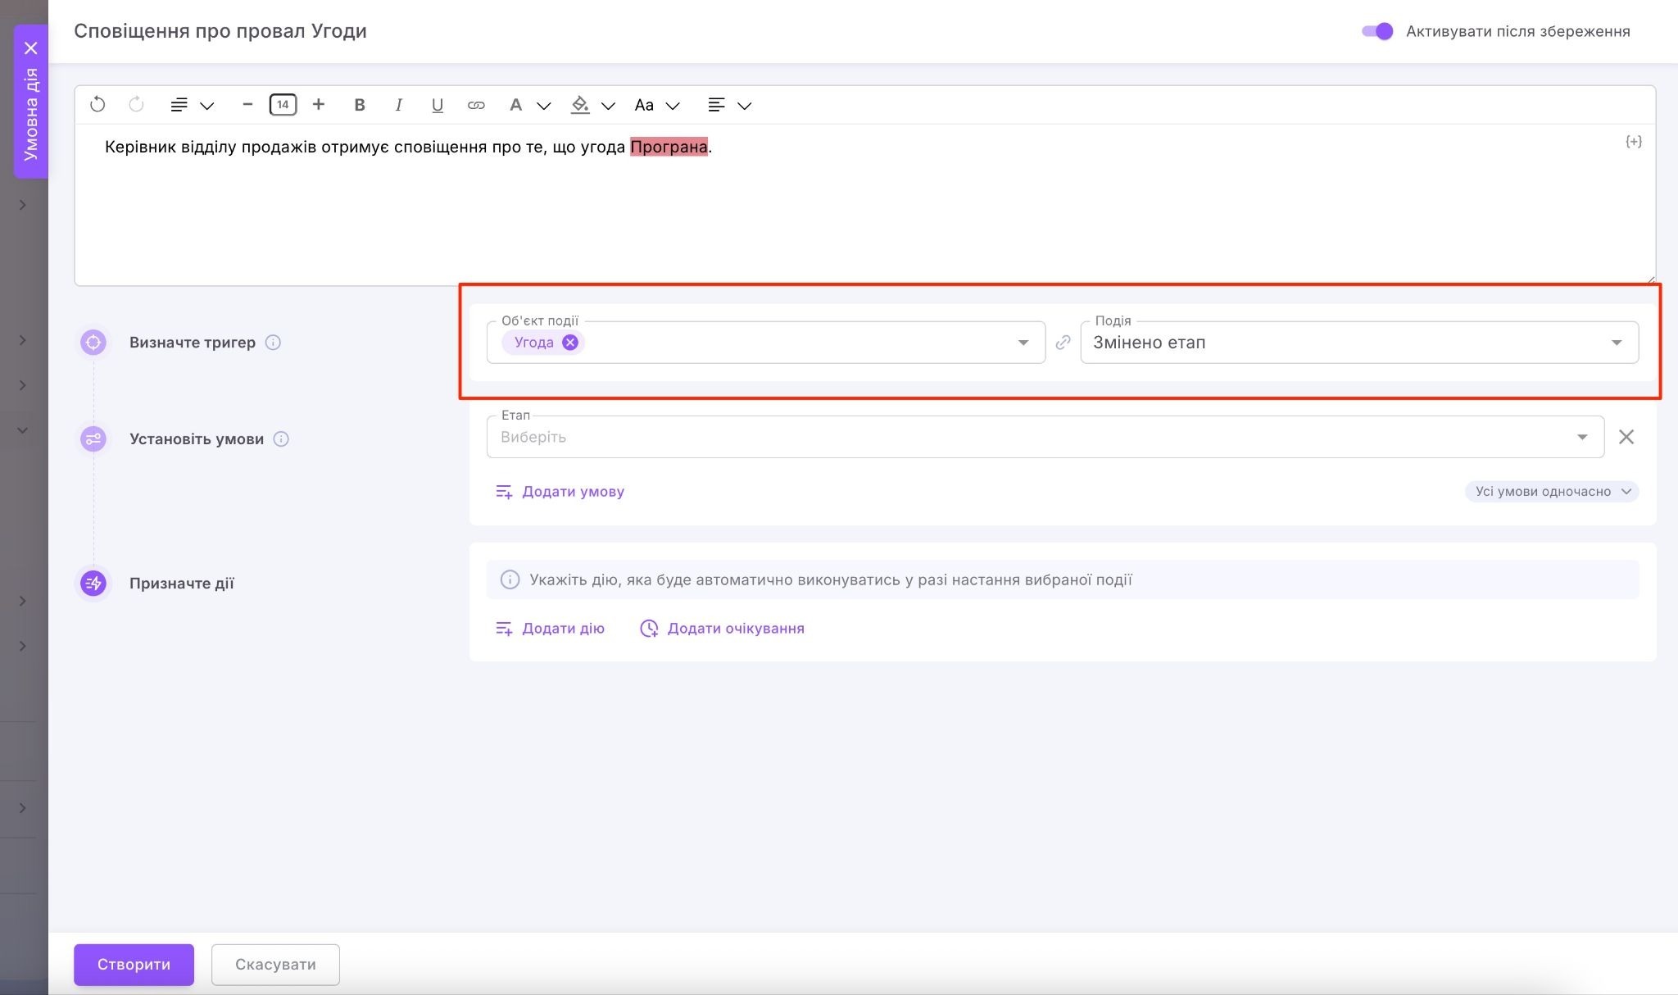Increase font size with plus icon

[x=319, y=105]
